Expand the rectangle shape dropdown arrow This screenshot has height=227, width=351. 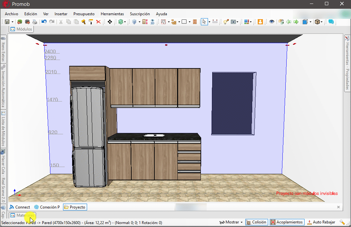tap(189, 22)
